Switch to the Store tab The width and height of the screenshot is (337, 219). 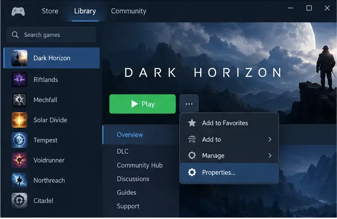pos(50,11)
